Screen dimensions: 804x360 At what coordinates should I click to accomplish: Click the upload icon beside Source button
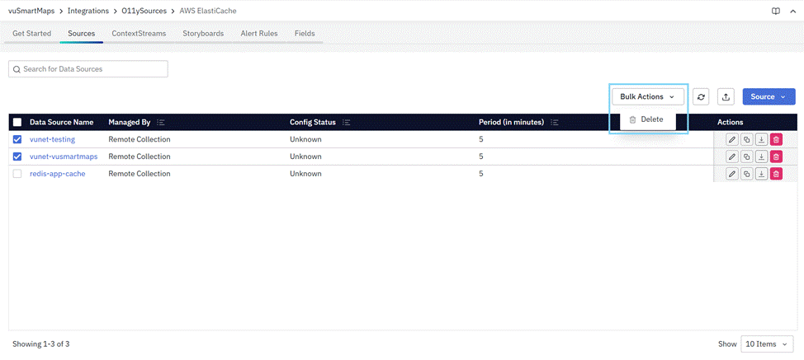coord(726,97)
